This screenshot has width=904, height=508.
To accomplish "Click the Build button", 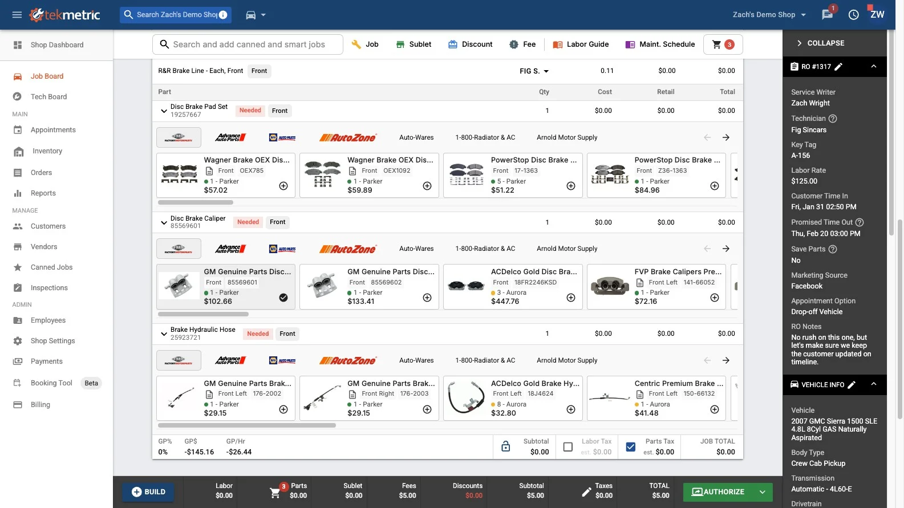I will coord(148,492).
